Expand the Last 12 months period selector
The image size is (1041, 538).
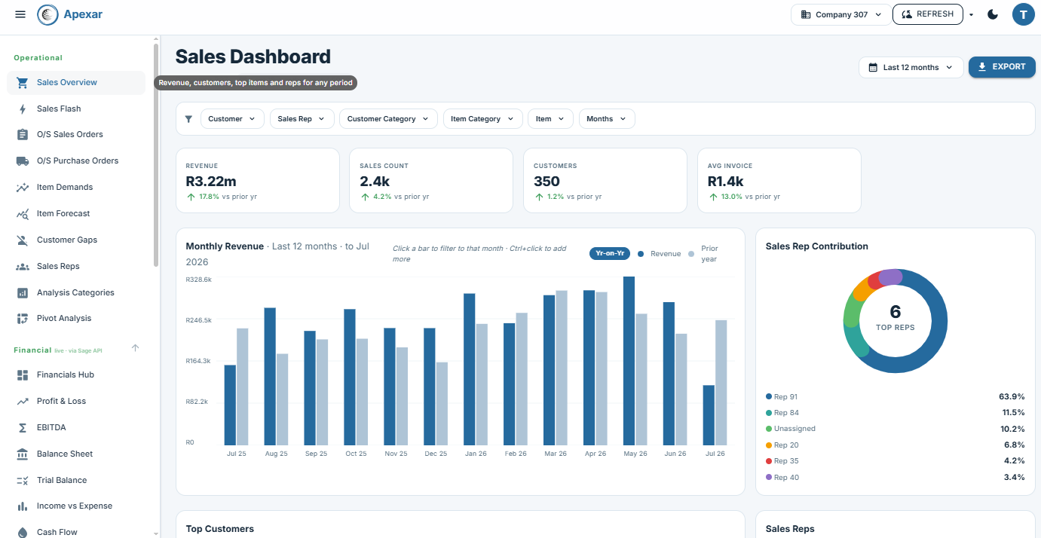(x=911, y=67)
